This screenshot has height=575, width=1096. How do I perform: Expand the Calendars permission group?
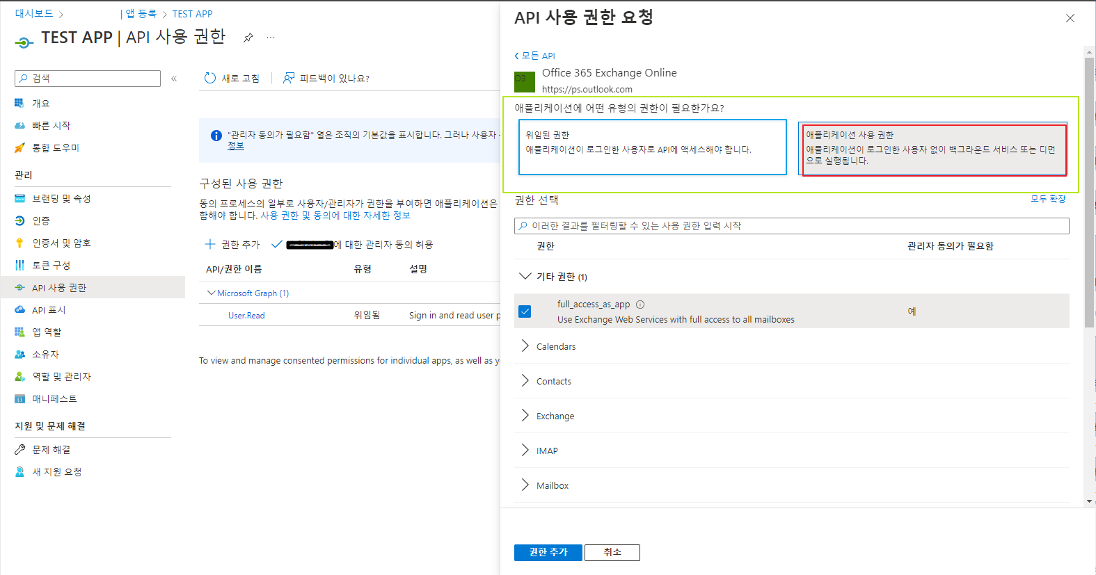525,346
